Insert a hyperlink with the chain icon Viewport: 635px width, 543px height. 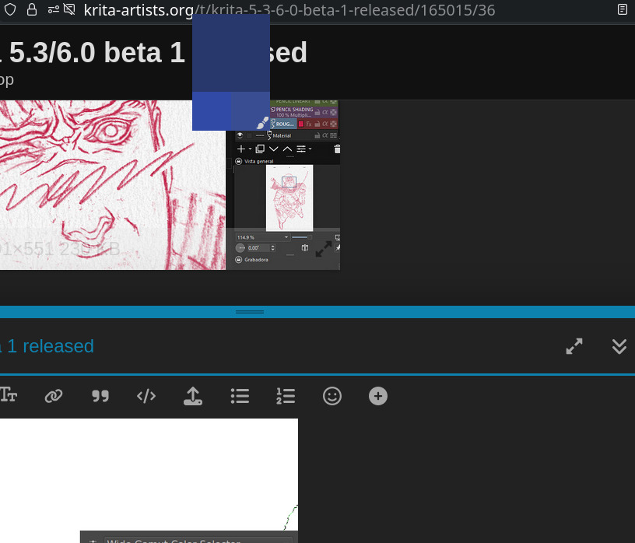point(54,396)
